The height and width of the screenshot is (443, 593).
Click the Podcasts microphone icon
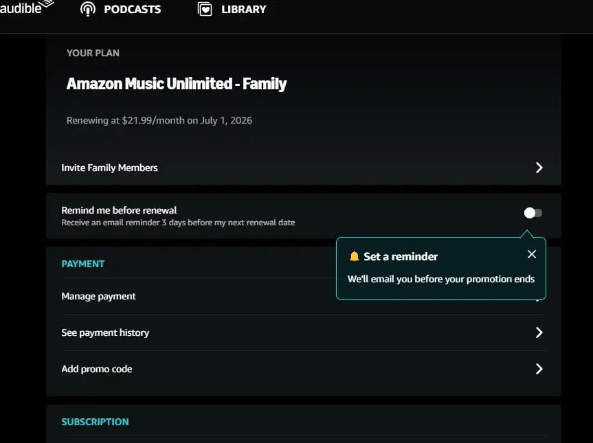[88, 9]
